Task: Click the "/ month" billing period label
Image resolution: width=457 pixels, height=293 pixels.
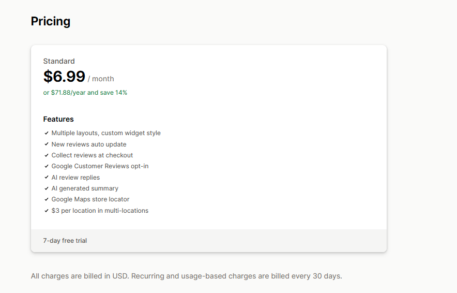Action: (101, 79)
